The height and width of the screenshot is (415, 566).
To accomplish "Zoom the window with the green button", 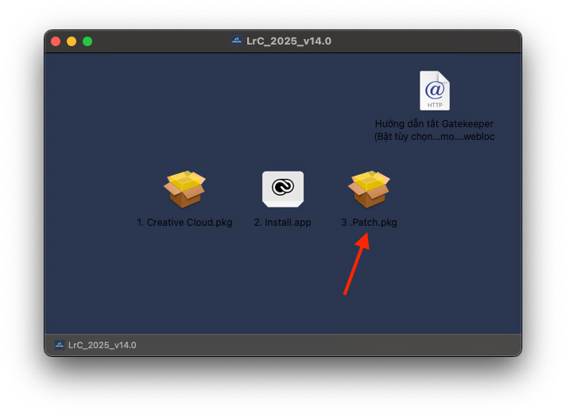I will [x=87, y=41].
